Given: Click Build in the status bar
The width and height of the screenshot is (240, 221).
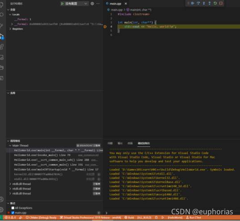Looking at the screenshot, I should pos(129,217).
